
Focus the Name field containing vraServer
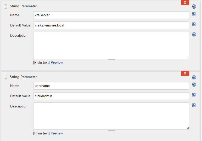pyautogui.click(x=111, y=15)
